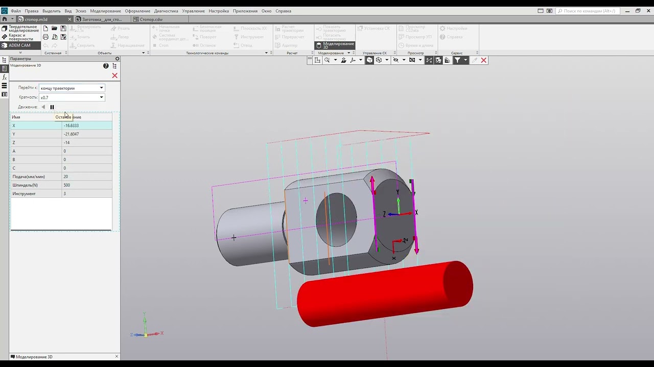Screen dimensions: 654x367
Task: Expand the Технологические команды panel group
Action: (x=266, y=53)
